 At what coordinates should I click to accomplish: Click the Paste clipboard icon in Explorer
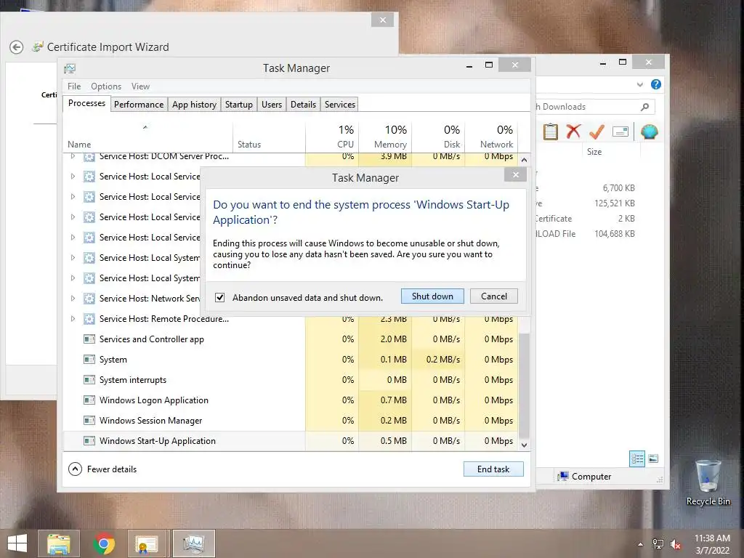coord(551,132)
